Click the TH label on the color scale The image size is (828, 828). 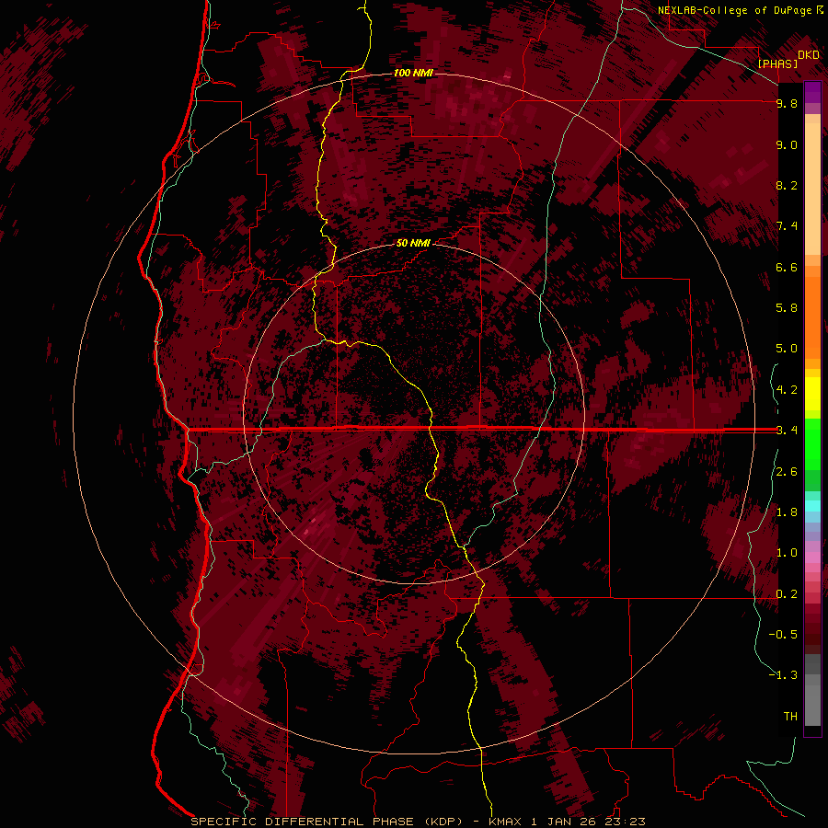(790, 717)
